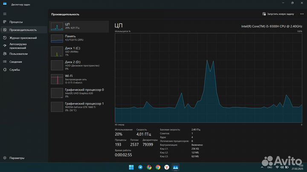The width and height of the screenshot is (307, 172).
Task: Click the volume tray icon
Action: [282, 167]
